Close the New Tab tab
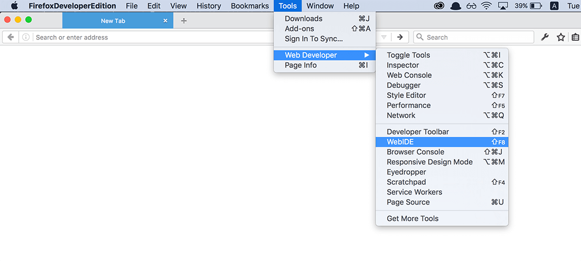Viewport: 581px width, 261px height. pos(165,21)
